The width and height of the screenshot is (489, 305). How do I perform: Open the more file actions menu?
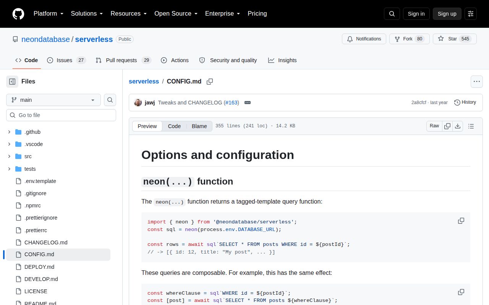click(x=476, y=81)
